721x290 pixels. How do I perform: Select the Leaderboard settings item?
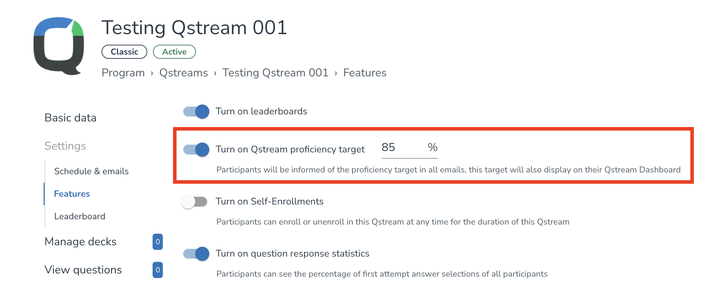(79, 216)
